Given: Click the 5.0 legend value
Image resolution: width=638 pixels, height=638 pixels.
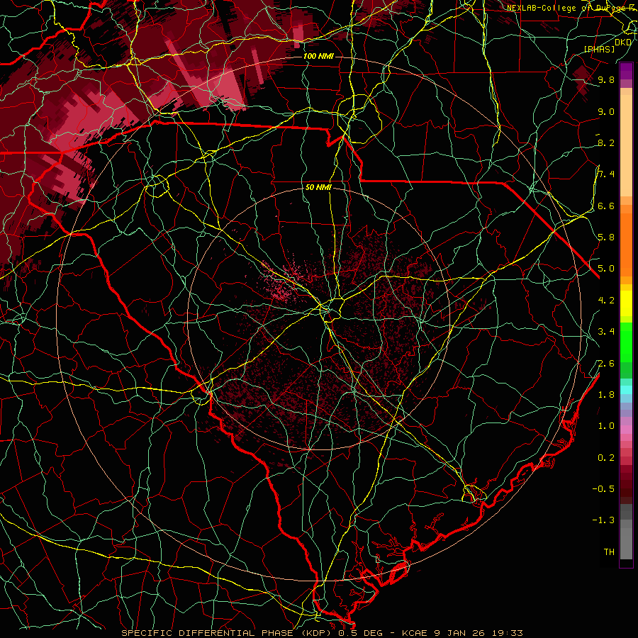Looking at the screenshot, I should click(x=606, y=269).
